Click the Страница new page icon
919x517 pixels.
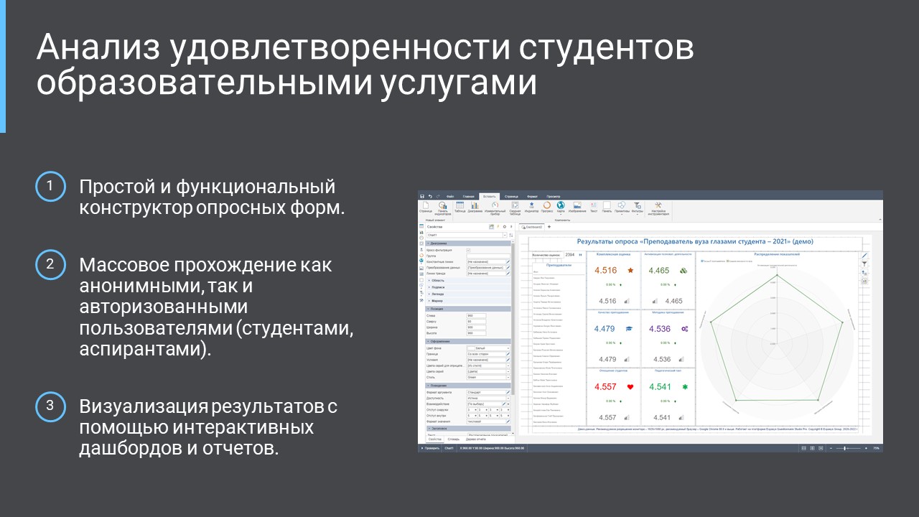tap(425, 207)
